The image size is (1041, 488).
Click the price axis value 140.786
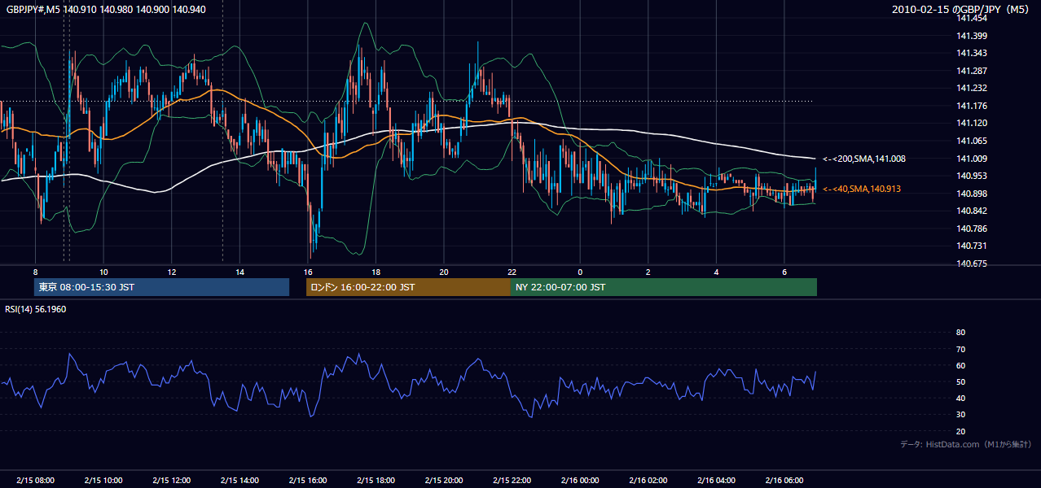tap(972, 229)
